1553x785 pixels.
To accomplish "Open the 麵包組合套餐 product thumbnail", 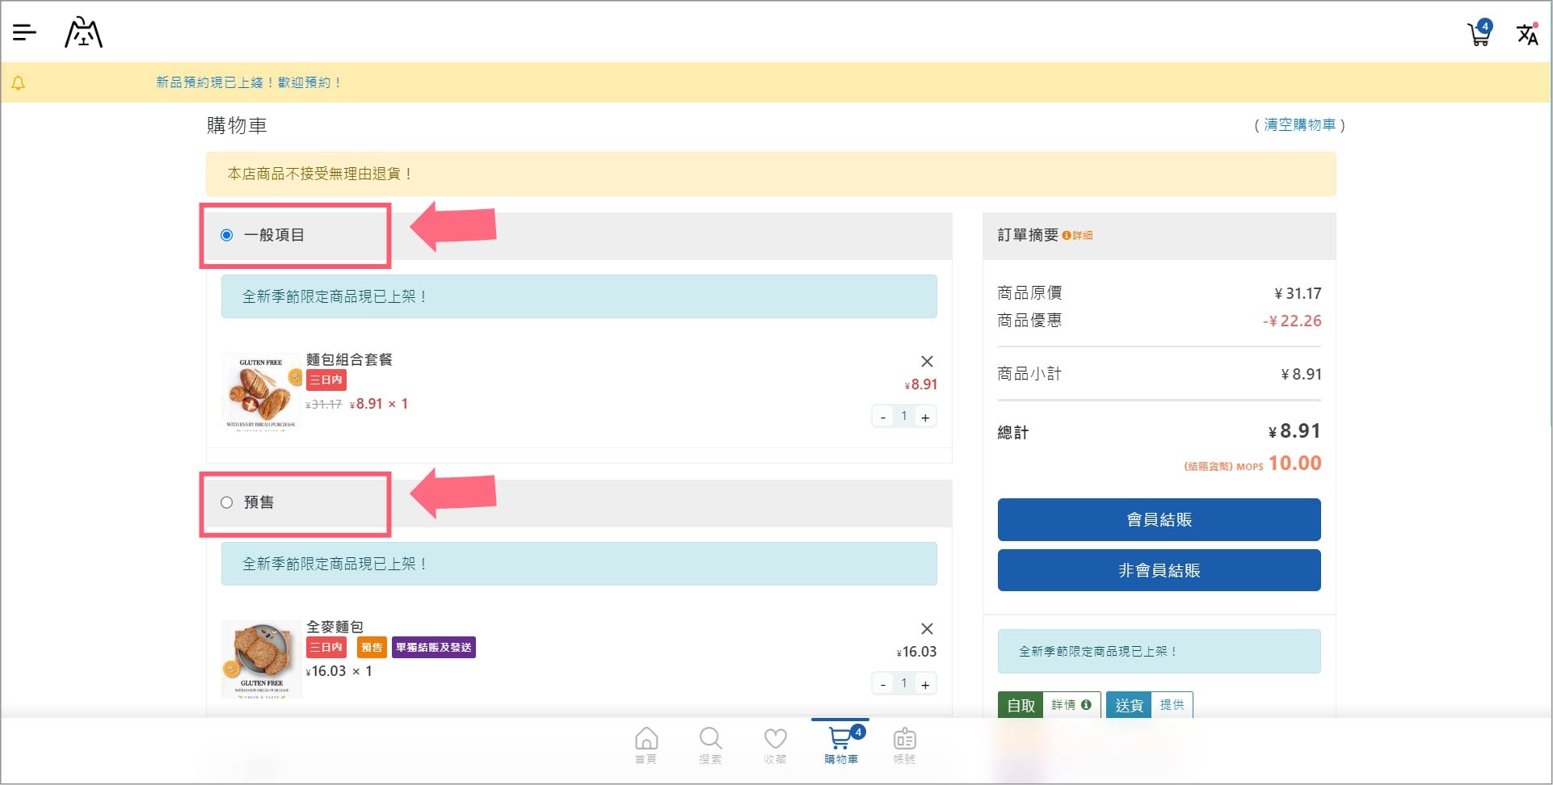I will point(261,392).
